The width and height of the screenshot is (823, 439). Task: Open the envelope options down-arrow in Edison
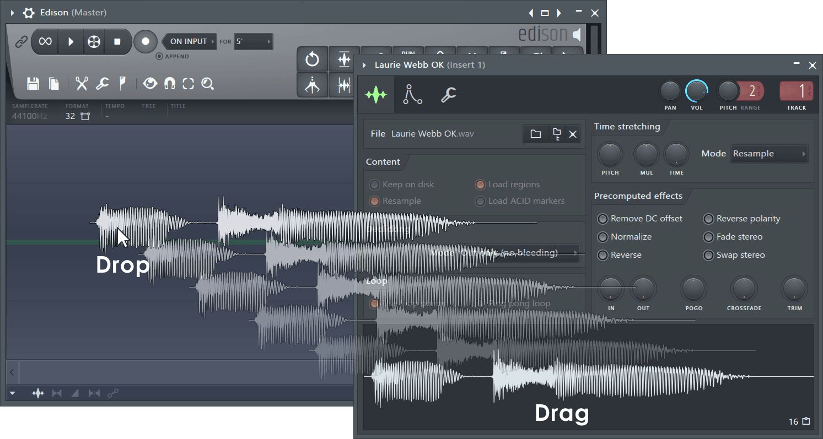click(12, 393)
